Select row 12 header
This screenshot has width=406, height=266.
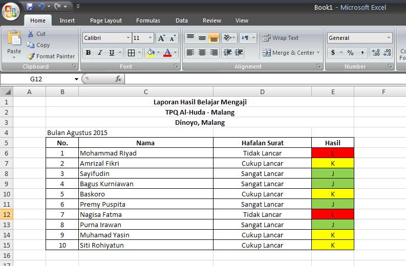pos(7,214)
